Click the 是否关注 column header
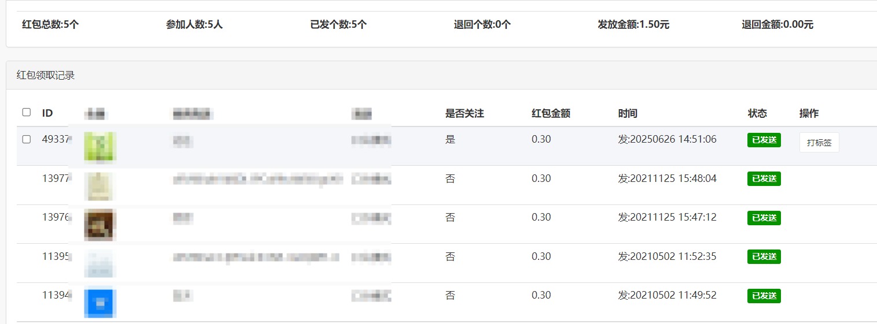The width and height of the screenshot is (877, 324). (x=465, y=114)
